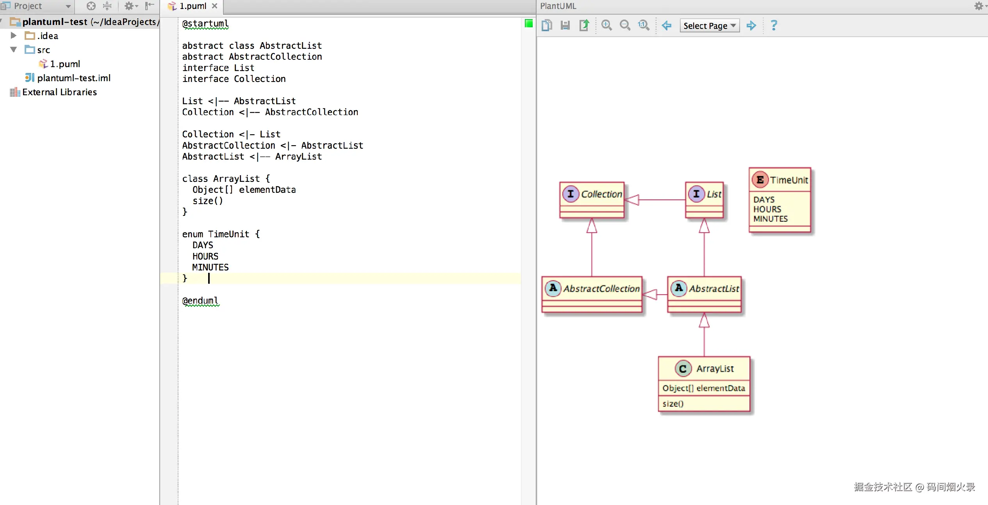
Task: Select plantuml-test.iml in project tree
Action: pyautogui.click(x=73, y=78)
